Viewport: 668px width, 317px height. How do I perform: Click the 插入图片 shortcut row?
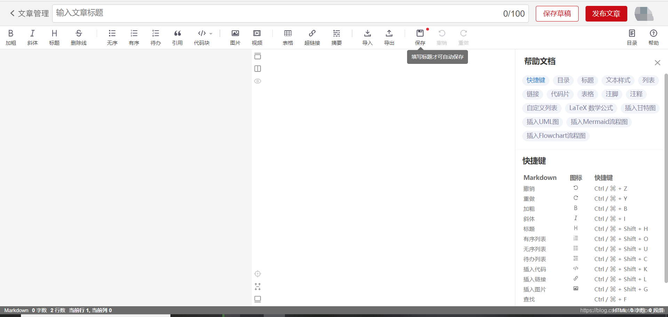click(586, 289)
